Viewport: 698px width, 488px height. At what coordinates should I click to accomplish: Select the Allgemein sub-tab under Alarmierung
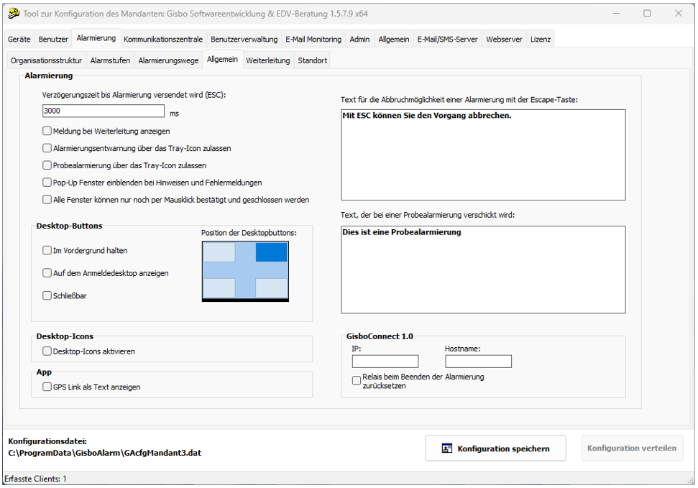222,59
